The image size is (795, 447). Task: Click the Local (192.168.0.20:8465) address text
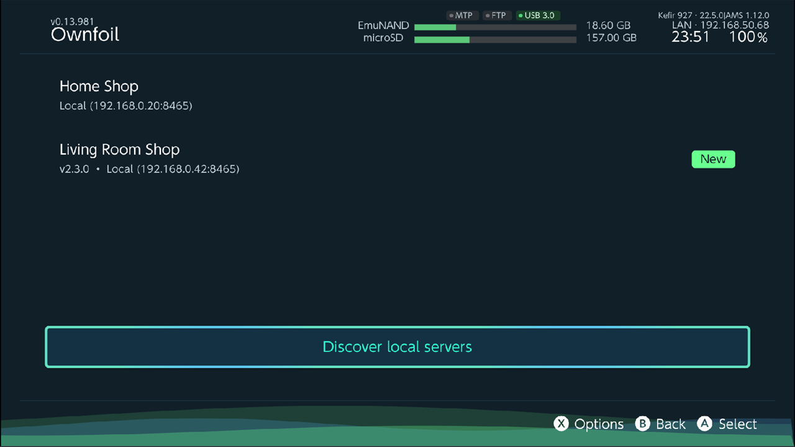(126, 106)
